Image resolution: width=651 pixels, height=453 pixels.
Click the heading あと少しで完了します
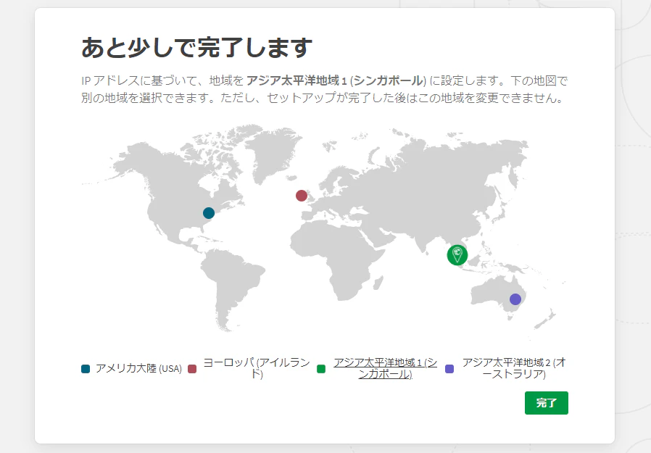196,47
